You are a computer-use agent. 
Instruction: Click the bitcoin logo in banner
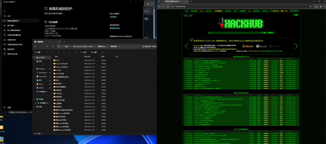tap(248, 46)
